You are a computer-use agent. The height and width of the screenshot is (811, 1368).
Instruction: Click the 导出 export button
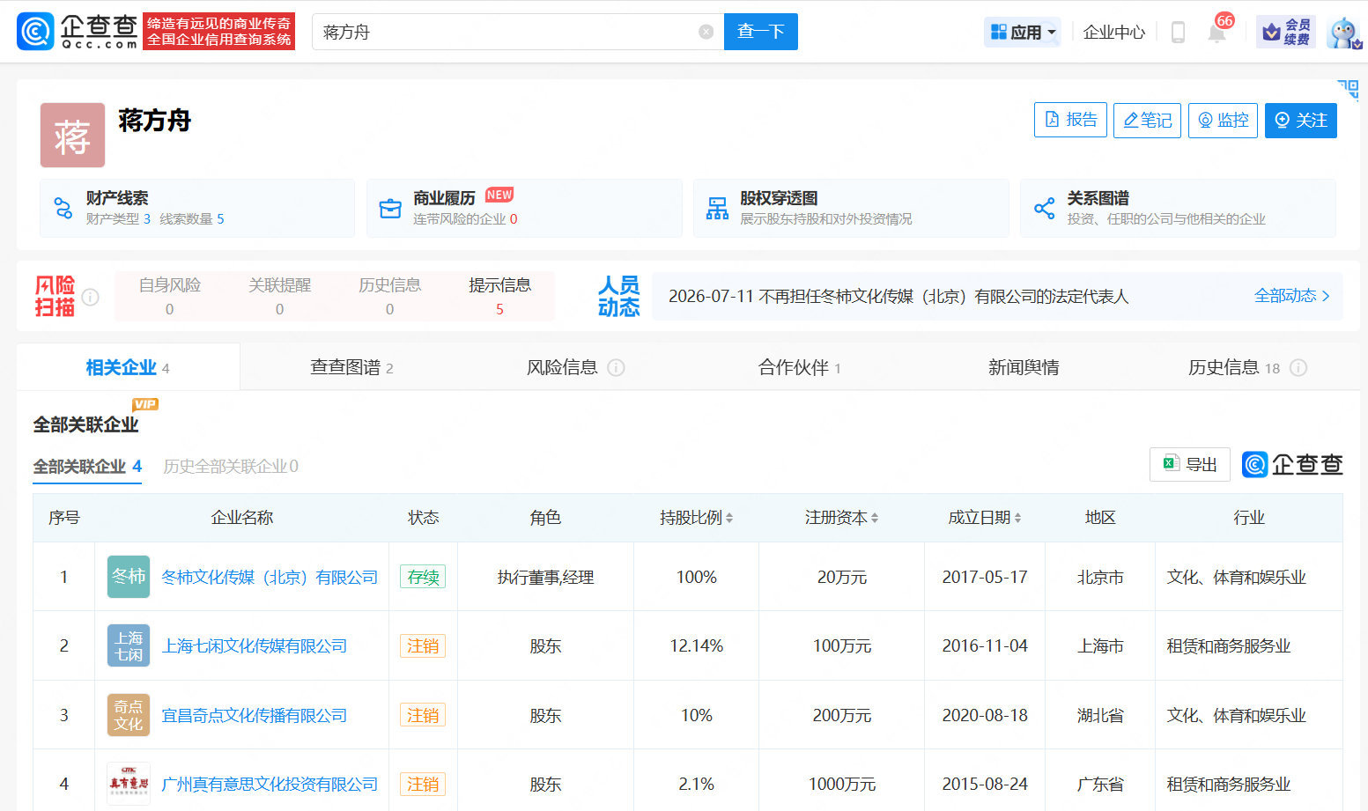tap(1189, 464)
